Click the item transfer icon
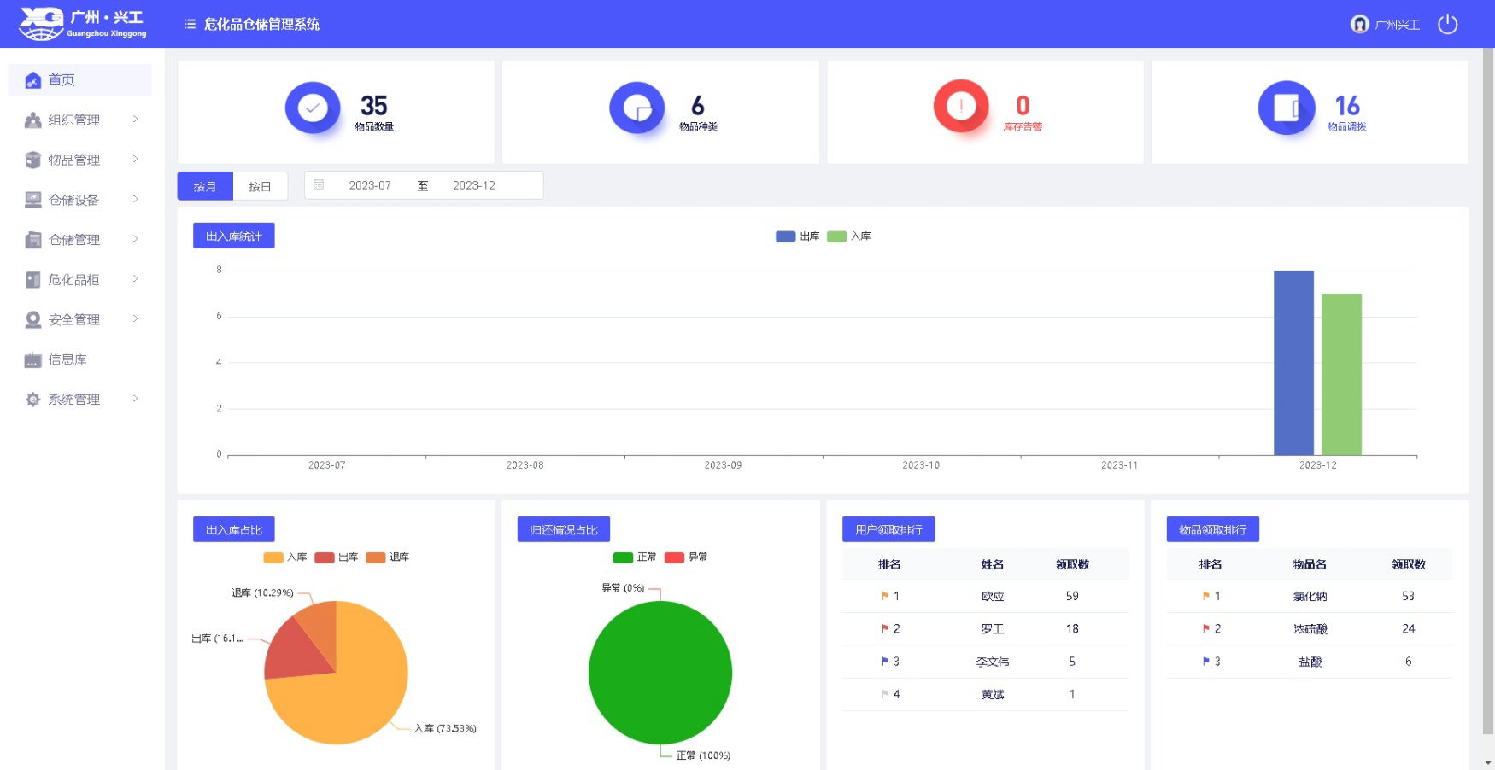The width and height of the screenshot is (1495, 770). point(1286,108)
